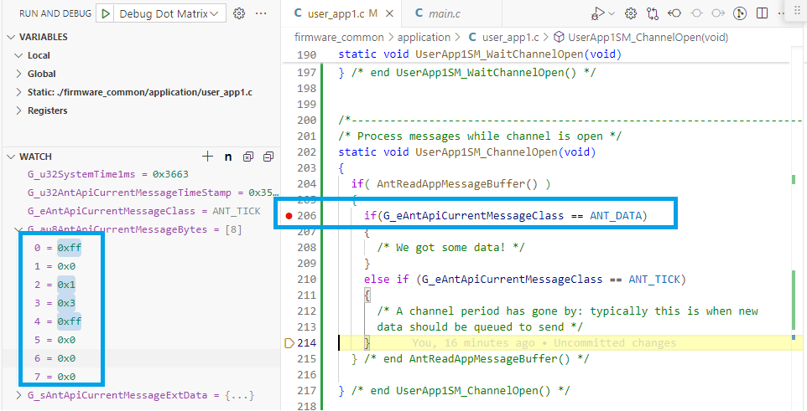807x411 pixels.
Task: Click AntReadAppMessageBuffer() on line 204
Action: tap(458, 184)
